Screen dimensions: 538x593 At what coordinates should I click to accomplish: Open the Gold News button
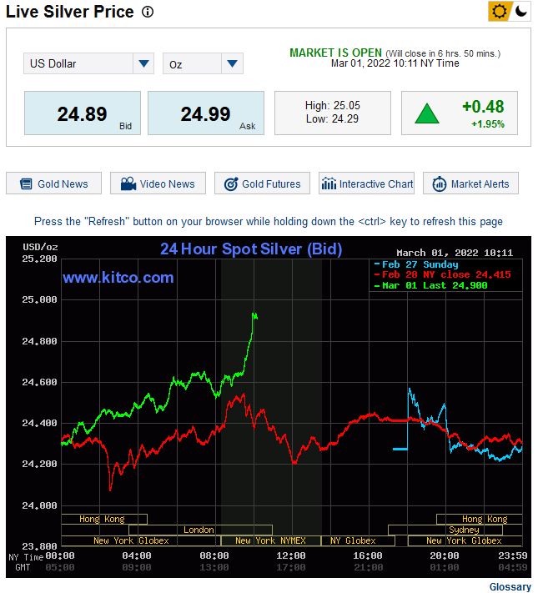tap(53, 183)
